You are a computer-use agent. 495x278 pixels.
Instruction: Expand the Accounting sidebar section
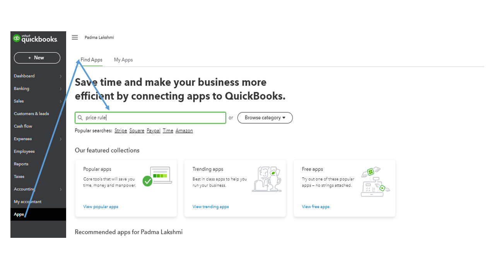pyautogui.click(x=24, y=189)
